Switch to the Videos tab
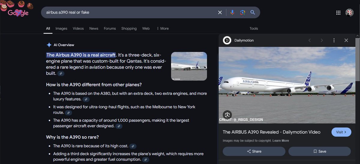Image resolution: width=360 pixels, height=164 pixels. pos(78,28)
